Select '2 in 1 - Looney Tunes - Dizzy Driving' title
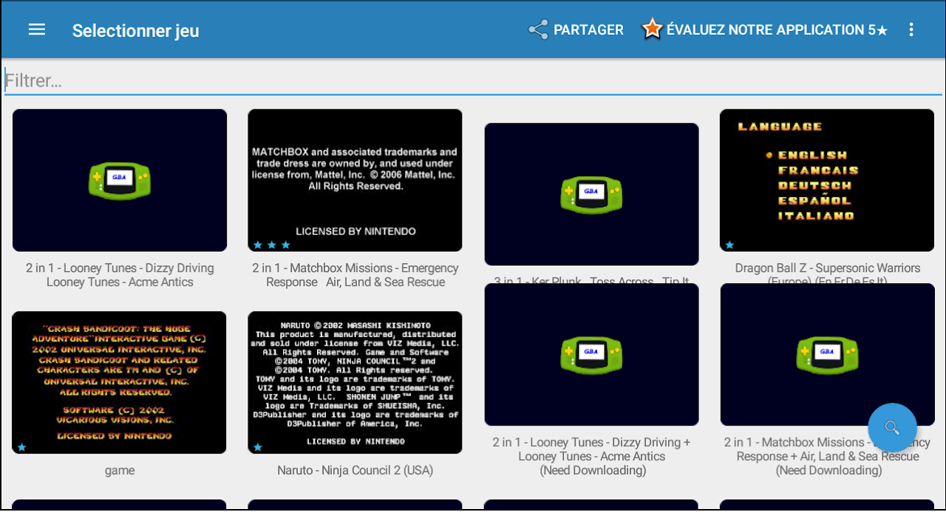This screenshot has width=946, height=512. click(x=120, y=275)
